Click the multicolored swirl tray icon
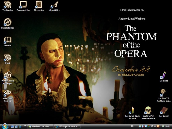Screen dimensions: 172x129 [149, 126]
